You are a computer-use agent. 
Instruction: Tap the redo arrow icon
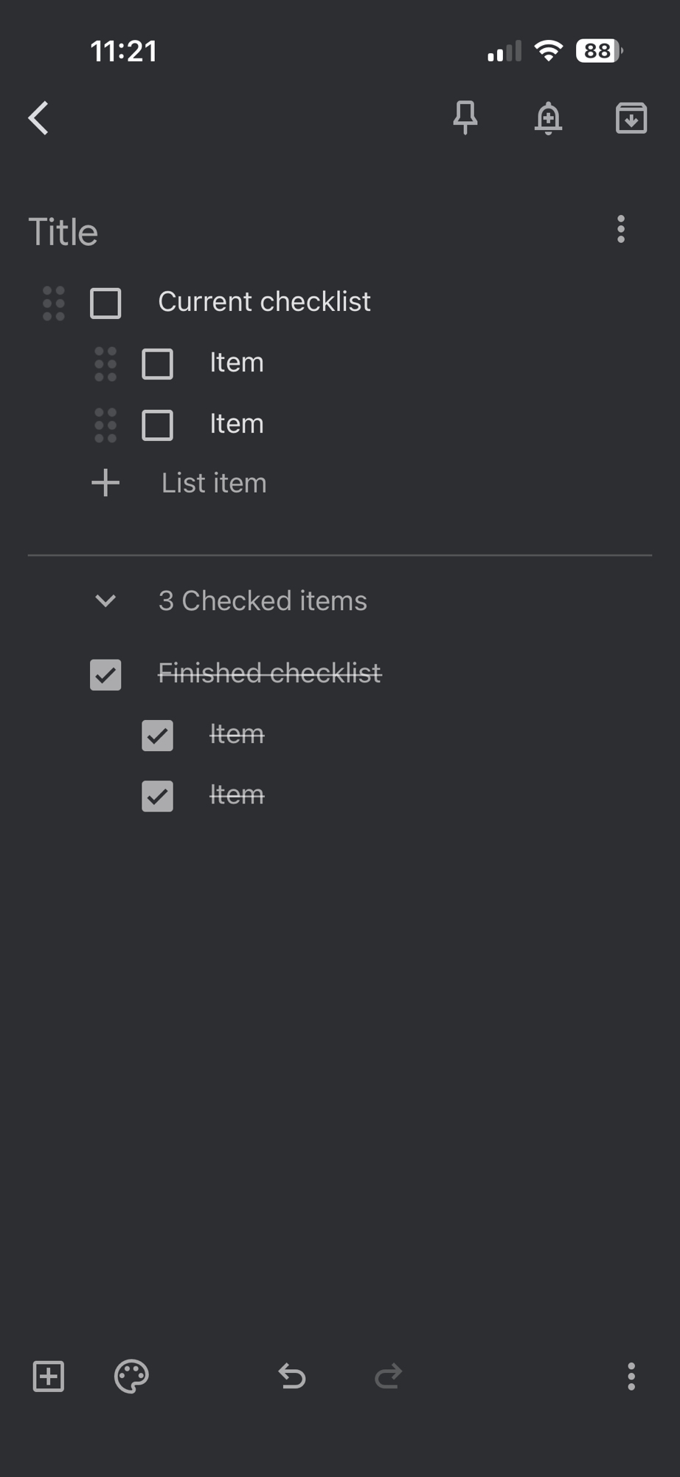point(388,1377)
